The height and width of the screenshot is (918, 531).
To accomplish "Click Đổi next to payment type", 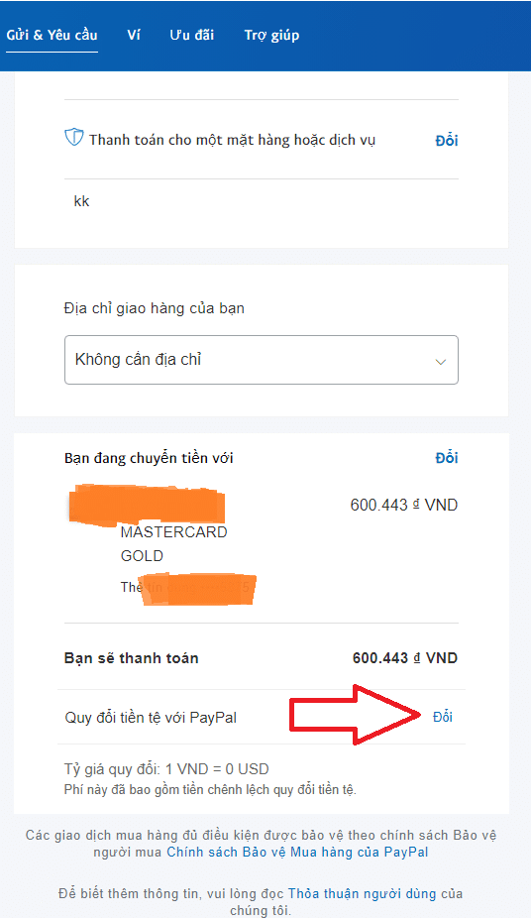I will [447, 141].
